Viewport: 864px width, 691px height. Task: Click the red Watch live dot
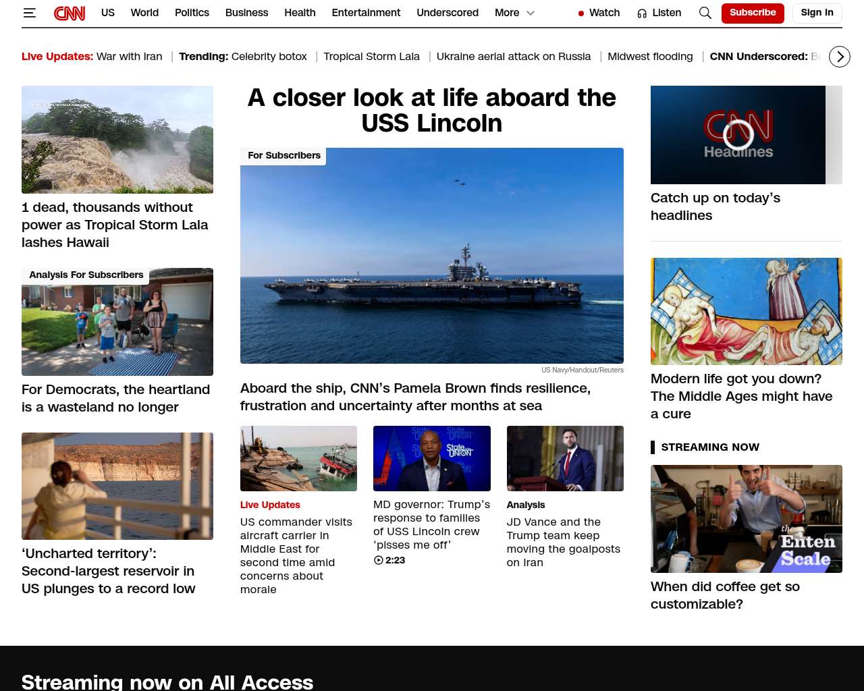[x=581, y=13]
